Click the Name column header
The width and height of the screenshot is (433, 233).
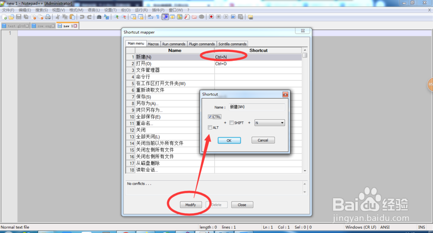click(174, 51)
